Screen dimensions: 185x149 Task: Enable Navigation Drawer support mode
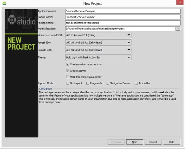click(x=108, y=83)
